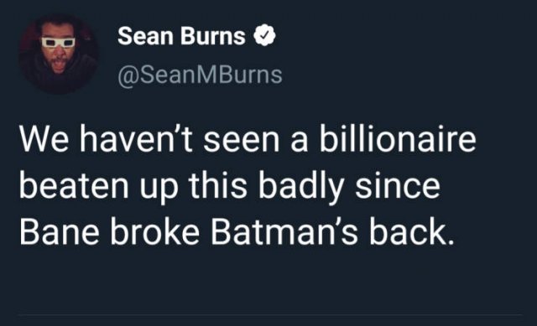
Task: Click the word "up" in the tweet
Action: [159, 190]
